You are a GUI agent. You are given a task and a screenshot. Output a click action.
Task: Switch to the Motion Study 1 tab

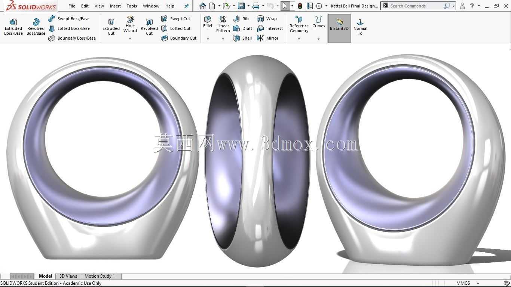point(100,276)
